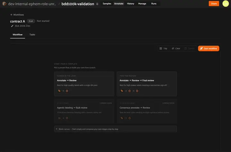Click Coming soon label on Consensus annotate card
The height and width of the screenshot is (152, 231).
[x=168, y=103]
